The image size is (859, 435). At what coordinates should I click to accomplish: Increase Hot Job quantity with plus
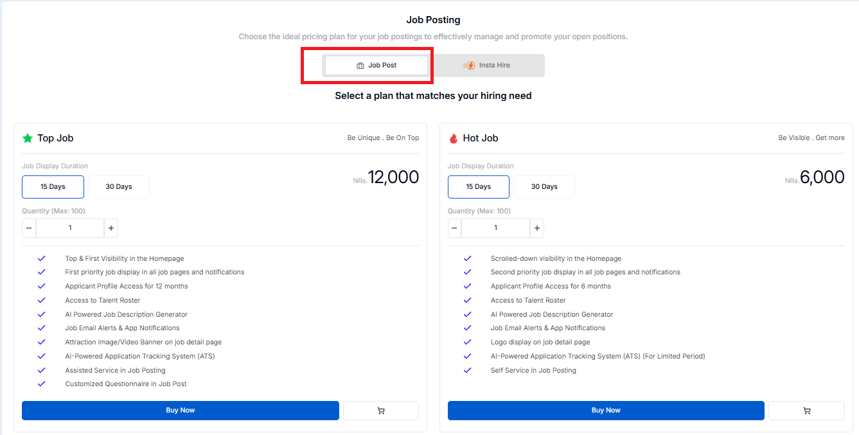point(537,228)
